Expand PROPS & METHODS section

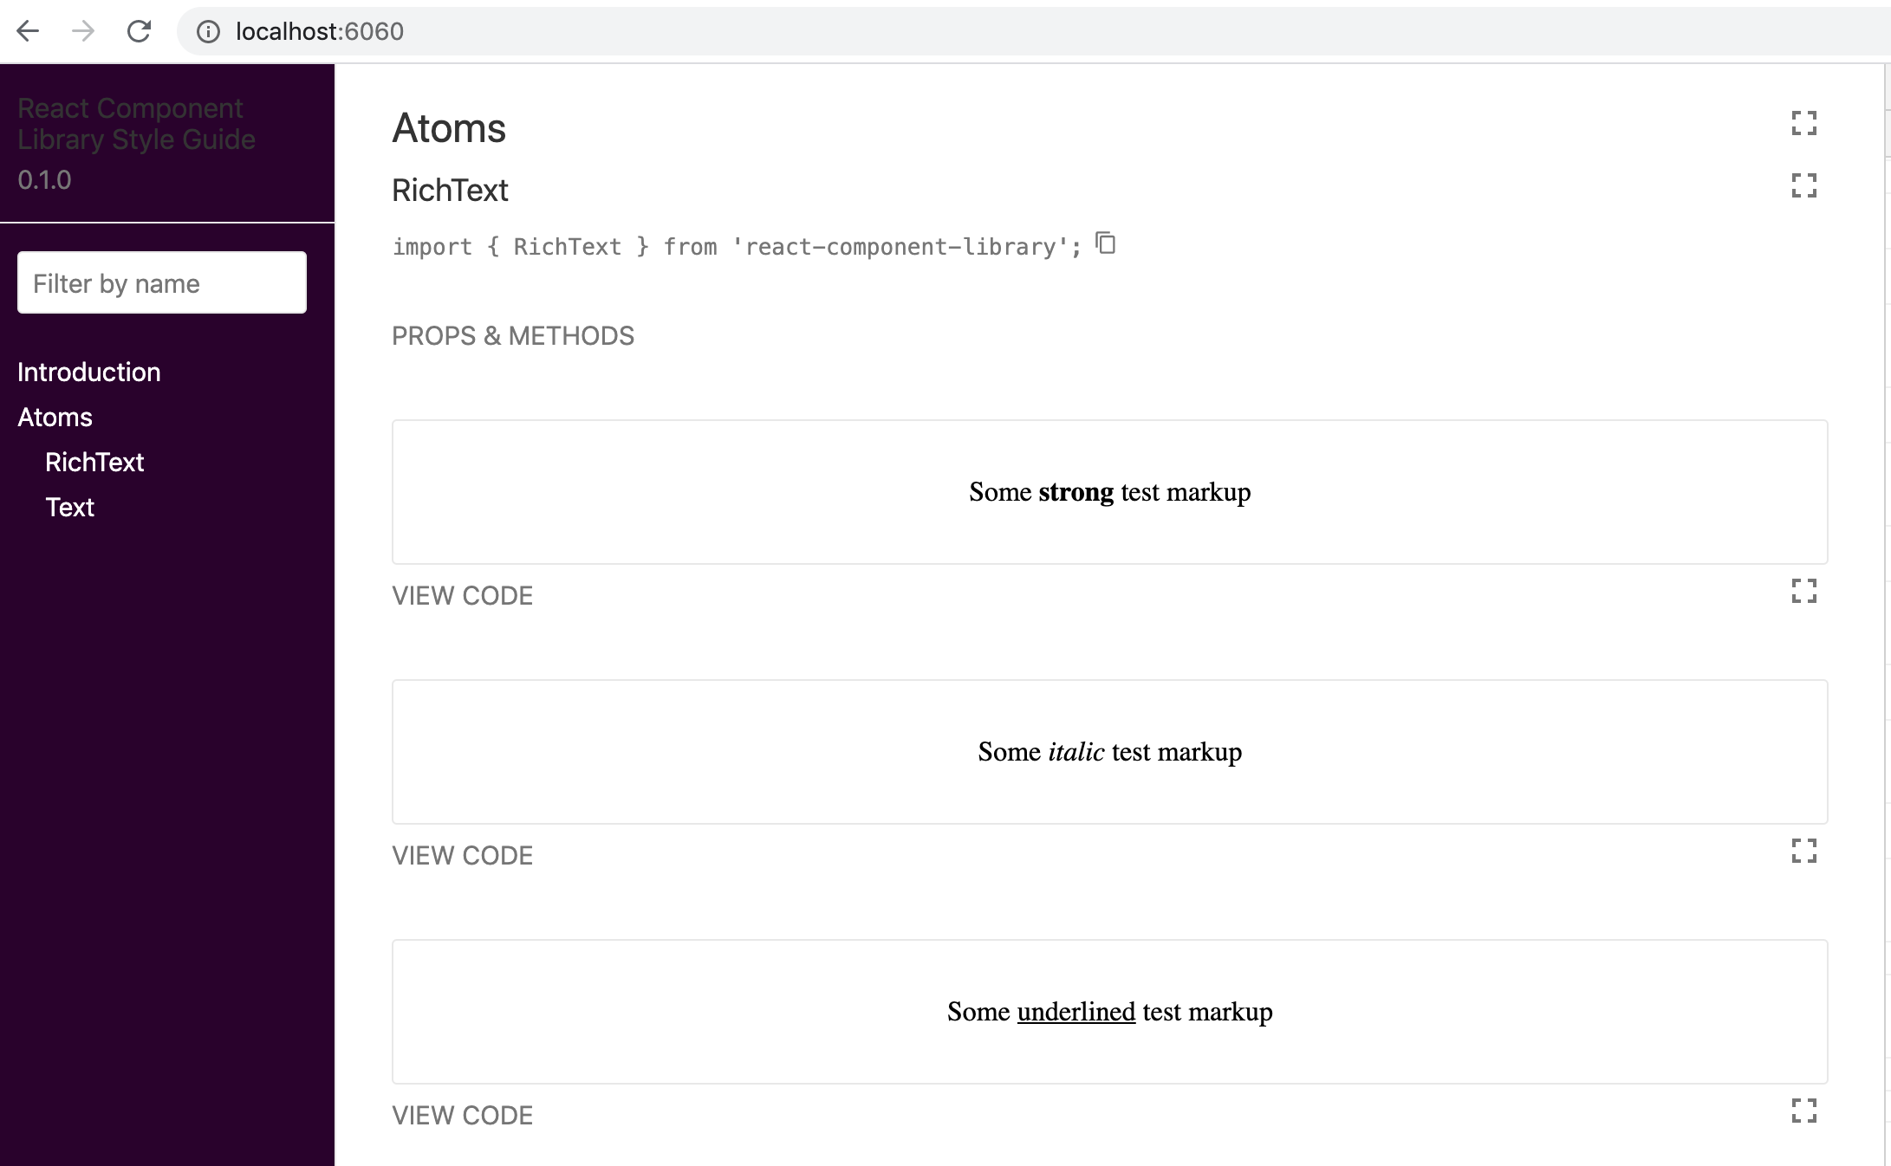tap(513, 336)
